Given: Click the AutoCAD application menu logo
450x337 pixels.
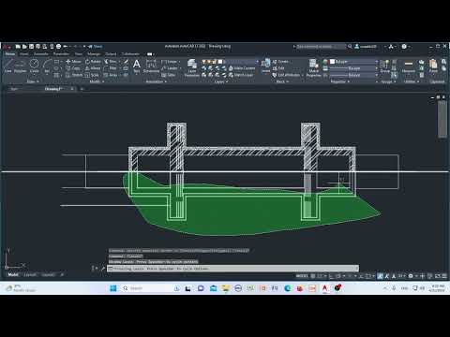Looking at the screenshot, I should click(7, 47).
